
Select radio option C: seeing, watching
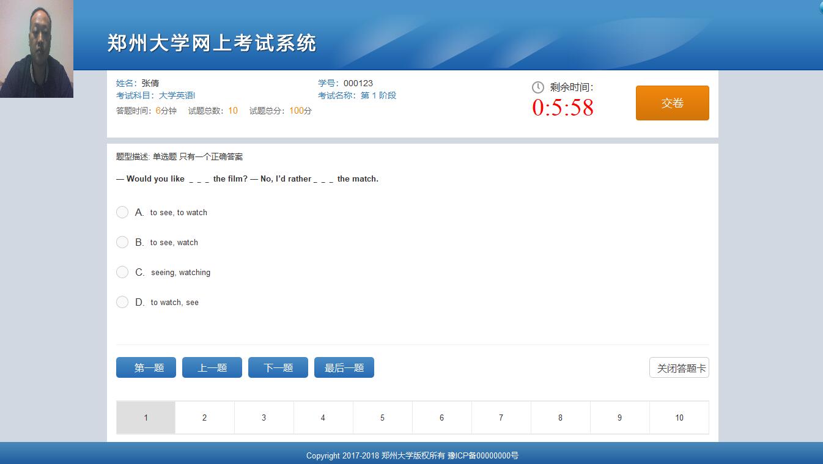point(122,272)
